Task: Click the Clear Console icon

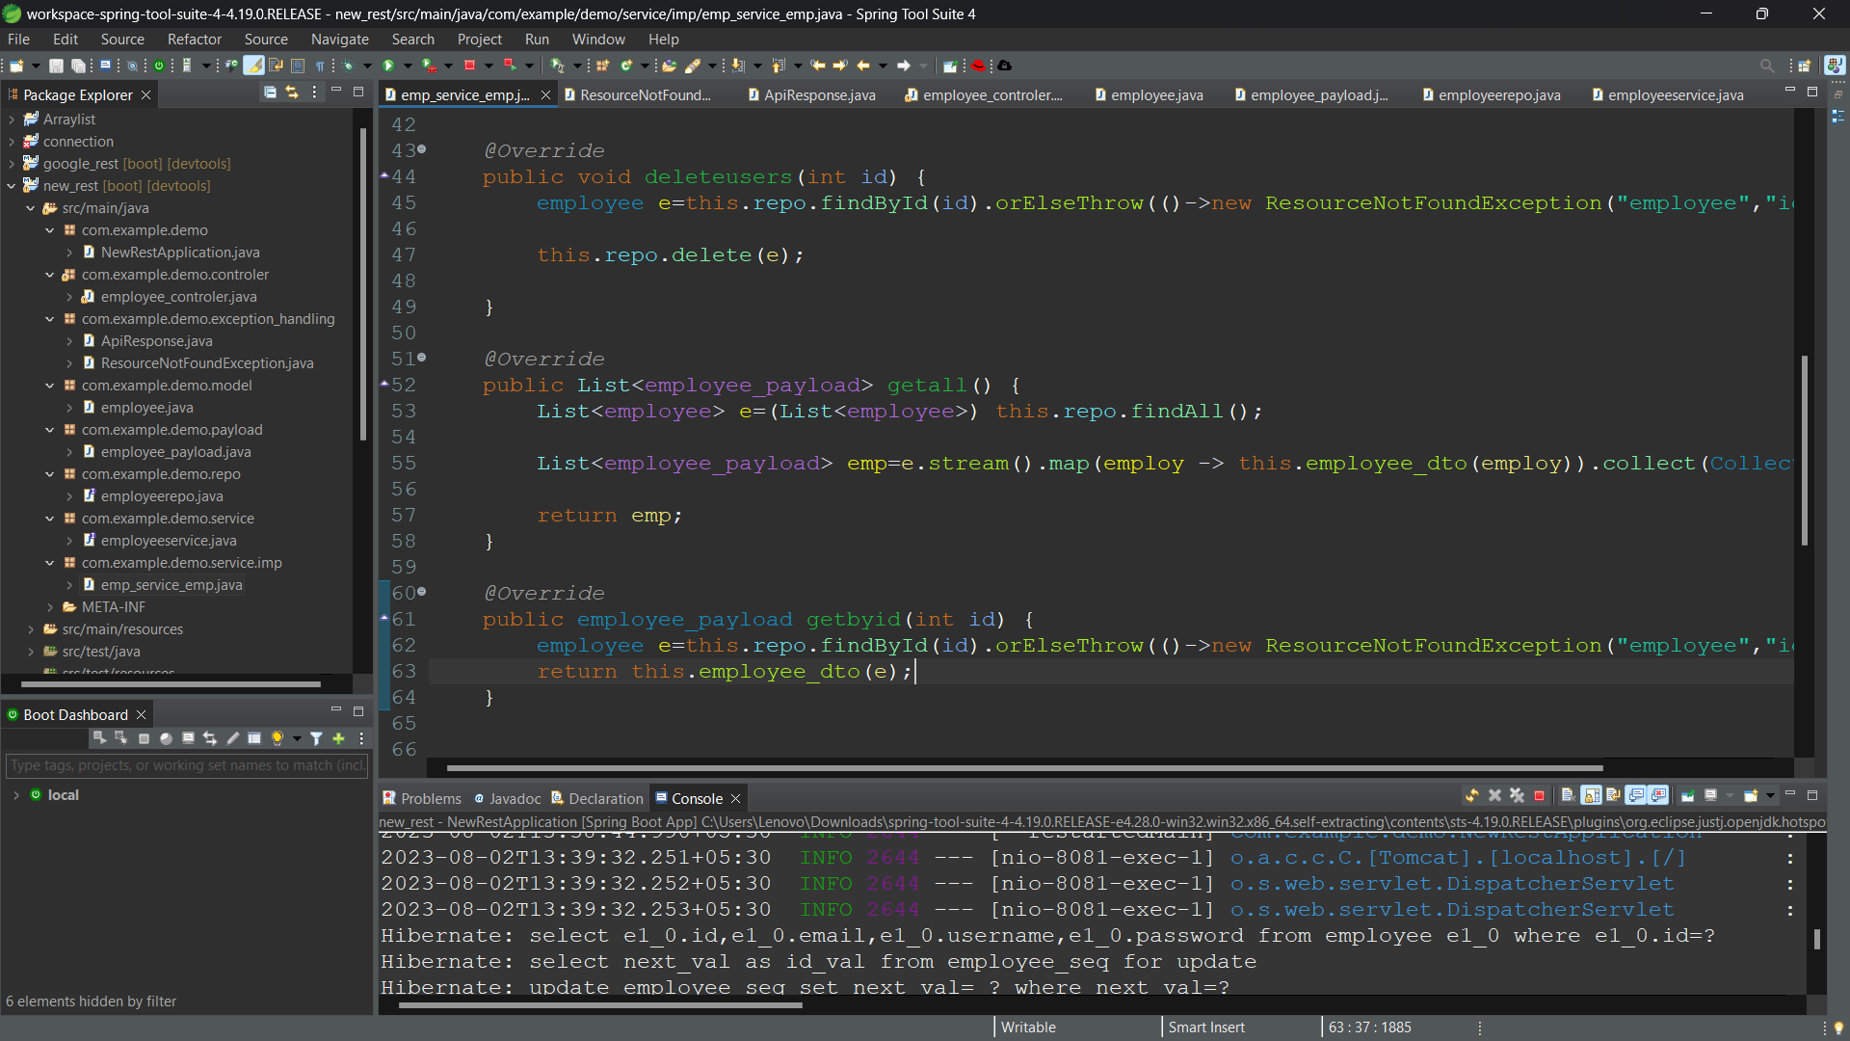Action: coord(1568,796)
